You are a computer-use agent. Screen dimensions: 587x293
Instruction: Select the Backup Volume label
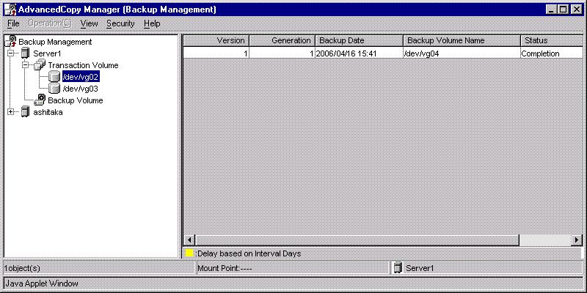point(76,100)
